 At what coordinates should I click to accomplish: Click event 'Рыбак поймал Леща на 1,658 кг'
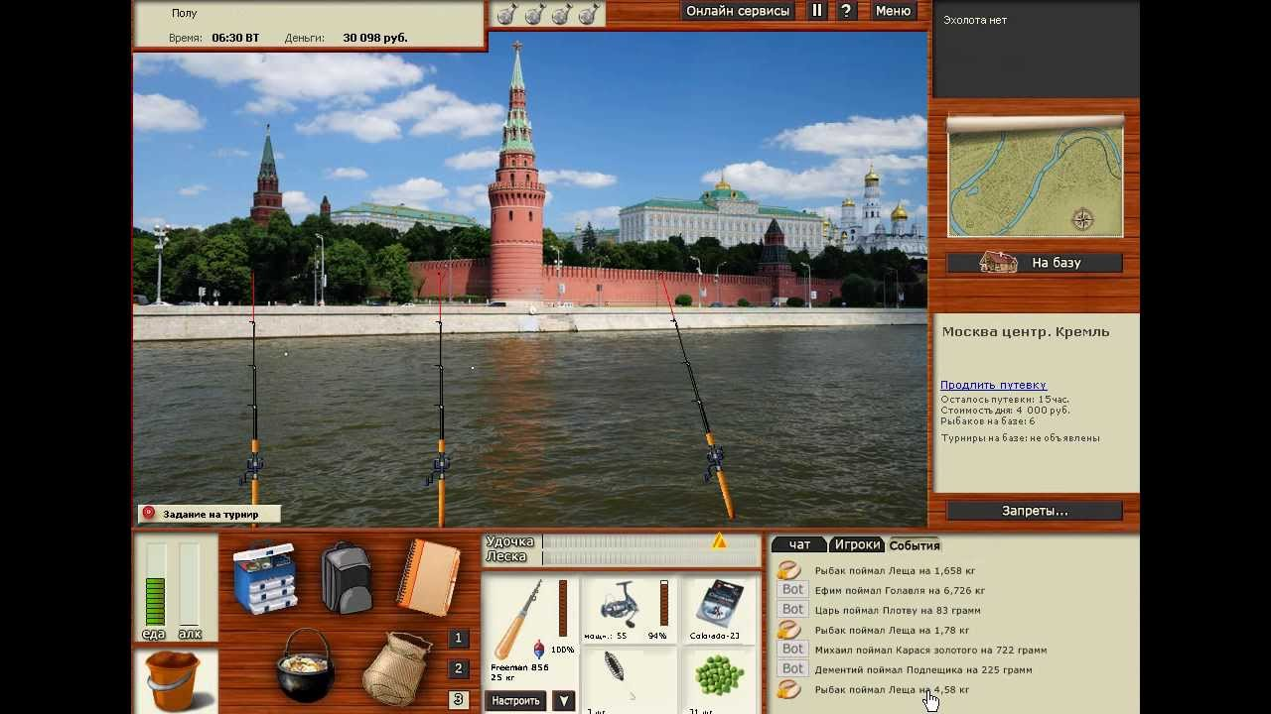coord(895,570)
